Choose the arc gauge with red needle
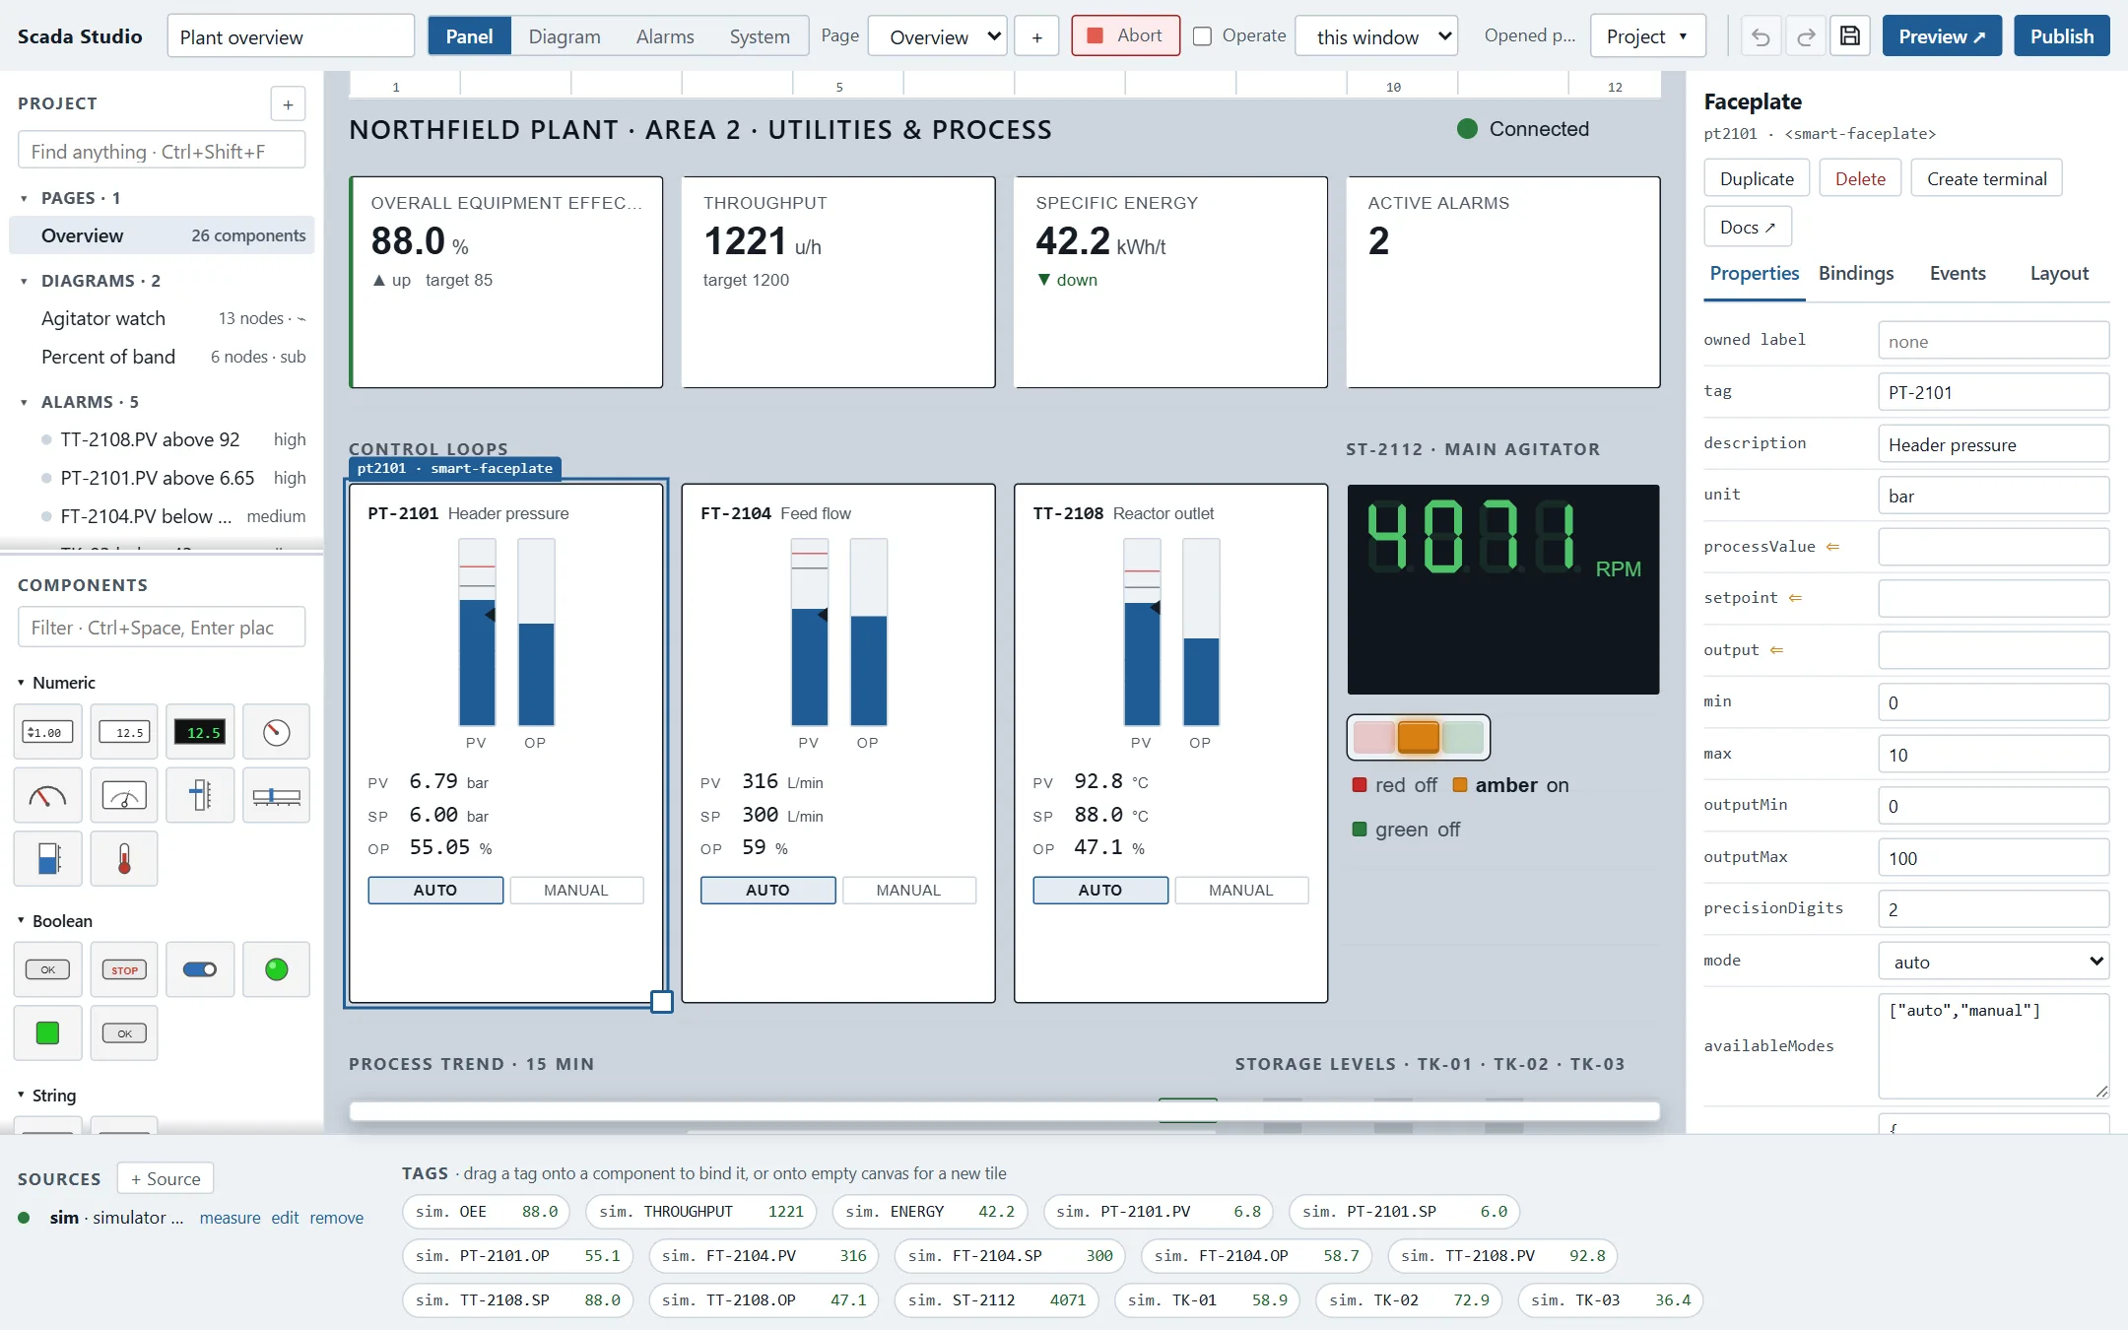Viewport: 2128px width, 1330px height. coord(47,796)
